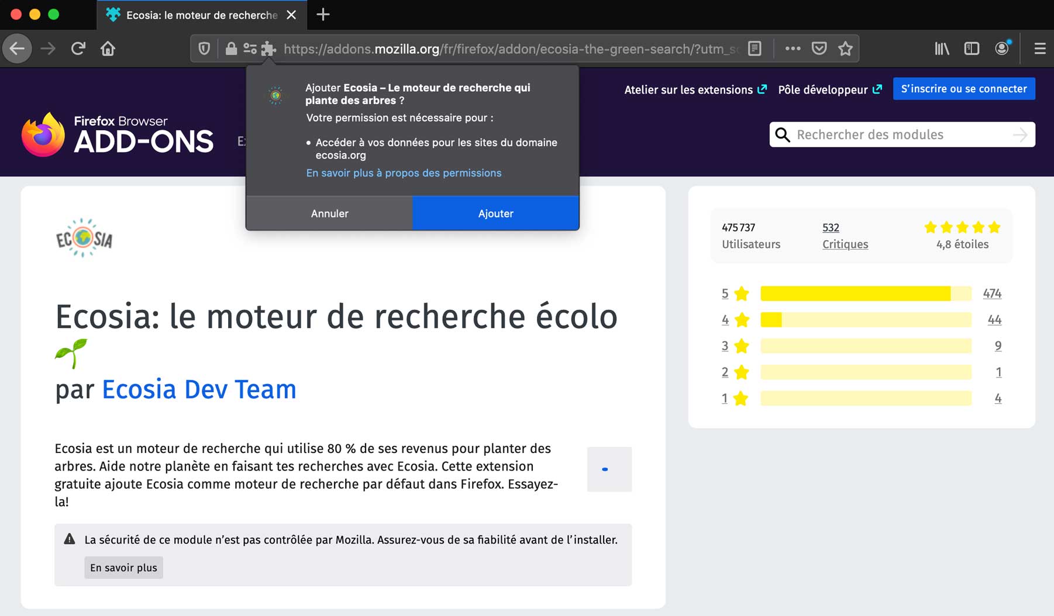Click the 5-star rating bar
This screenshot has width=1054, height=616.
click(x=866, y=293)
